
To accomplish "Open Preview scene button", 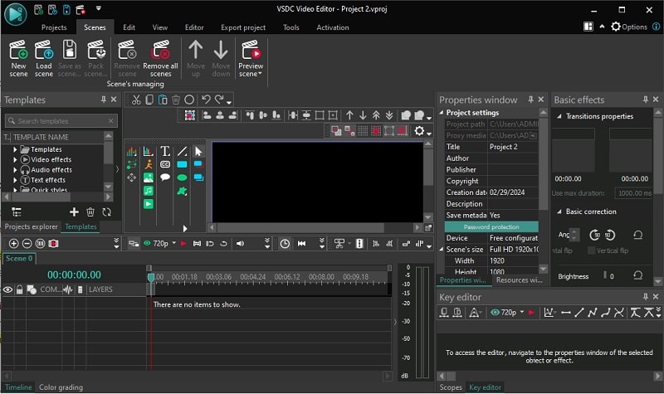I will pyautogui.click(x=251, y=58).
